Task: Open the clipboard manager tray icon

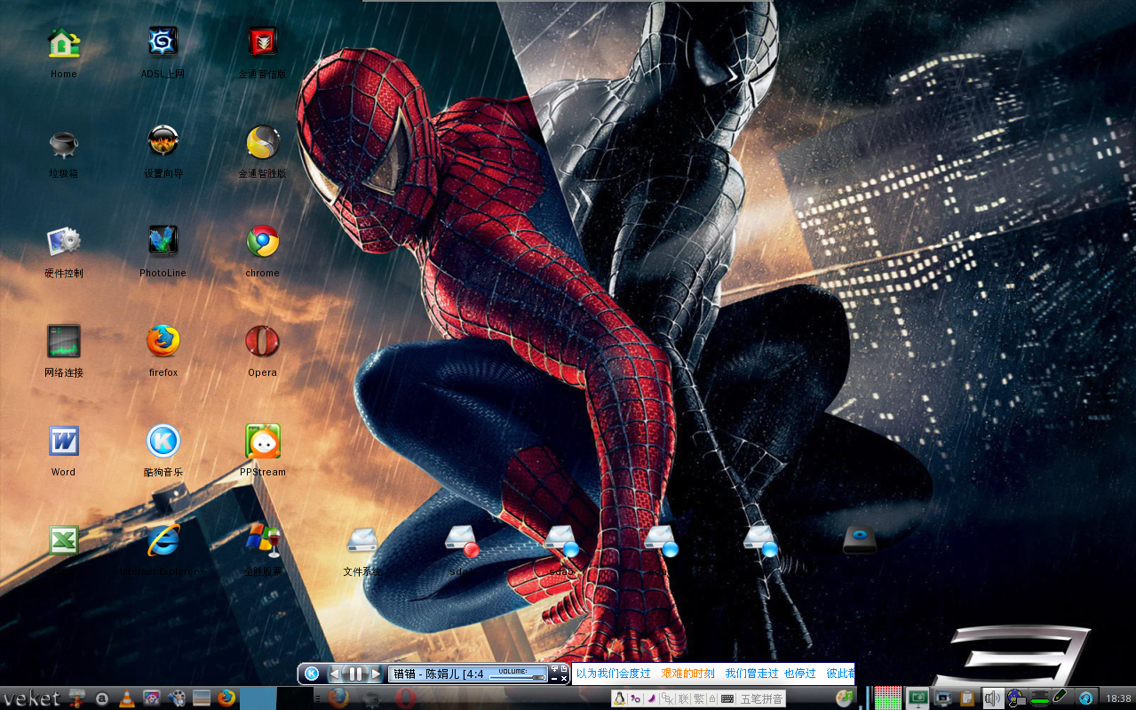Action: coord(967,698)
